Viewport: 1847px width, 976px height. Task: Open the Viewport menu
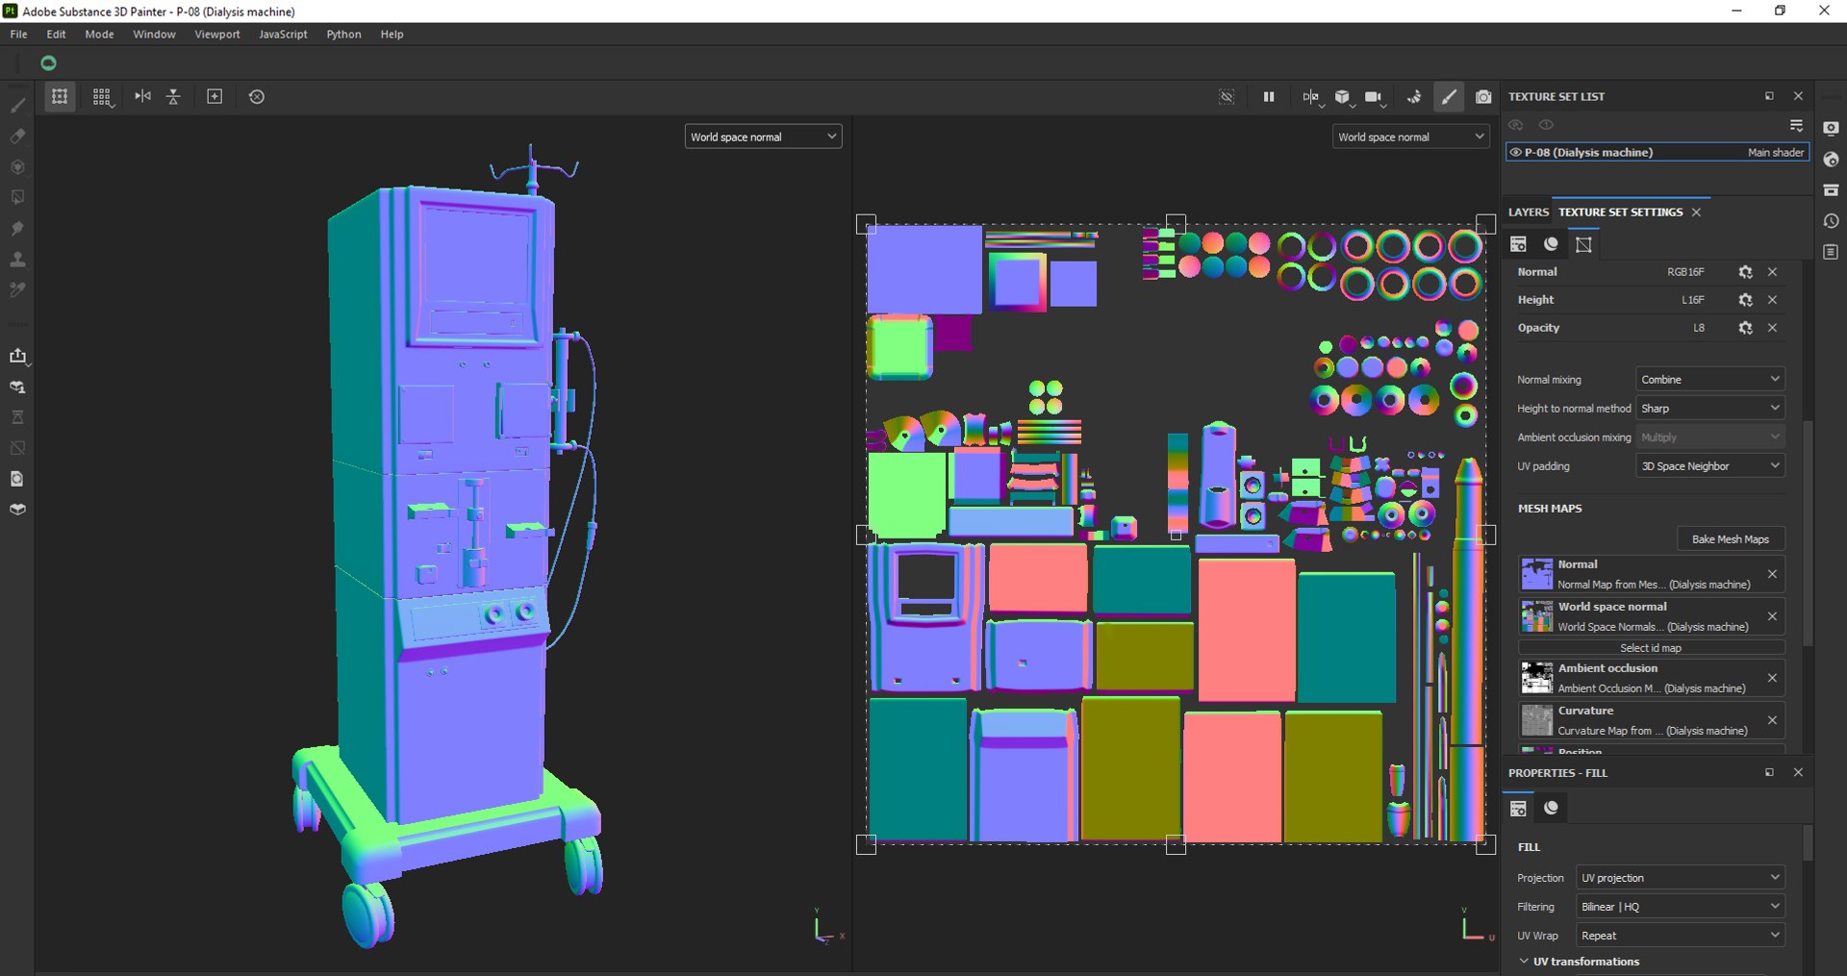(x=217, y=34)
